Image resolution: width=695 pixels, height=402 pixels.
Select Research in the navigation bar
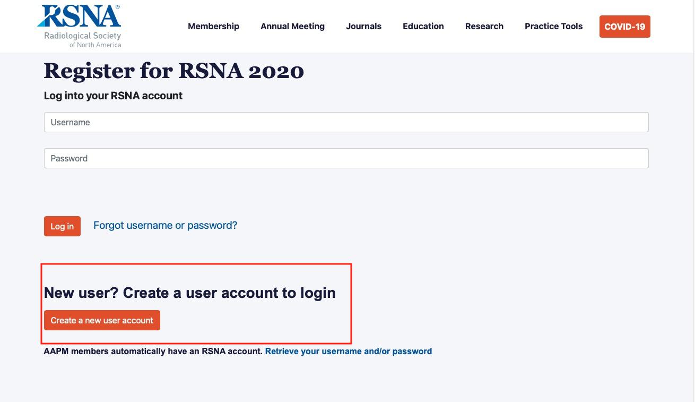tap(484, 26)
